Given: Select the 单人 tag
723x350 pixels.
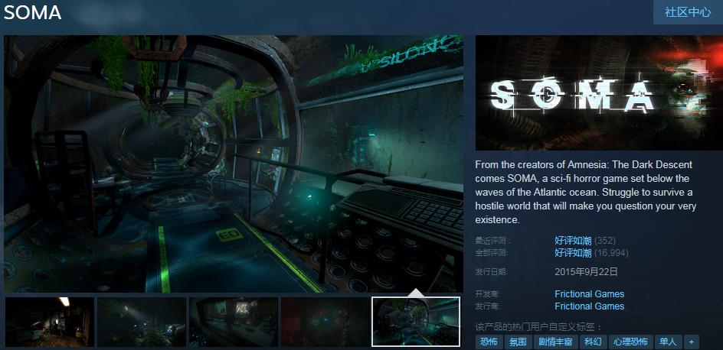Looking at the screenshot, I should tap(668, 342).
